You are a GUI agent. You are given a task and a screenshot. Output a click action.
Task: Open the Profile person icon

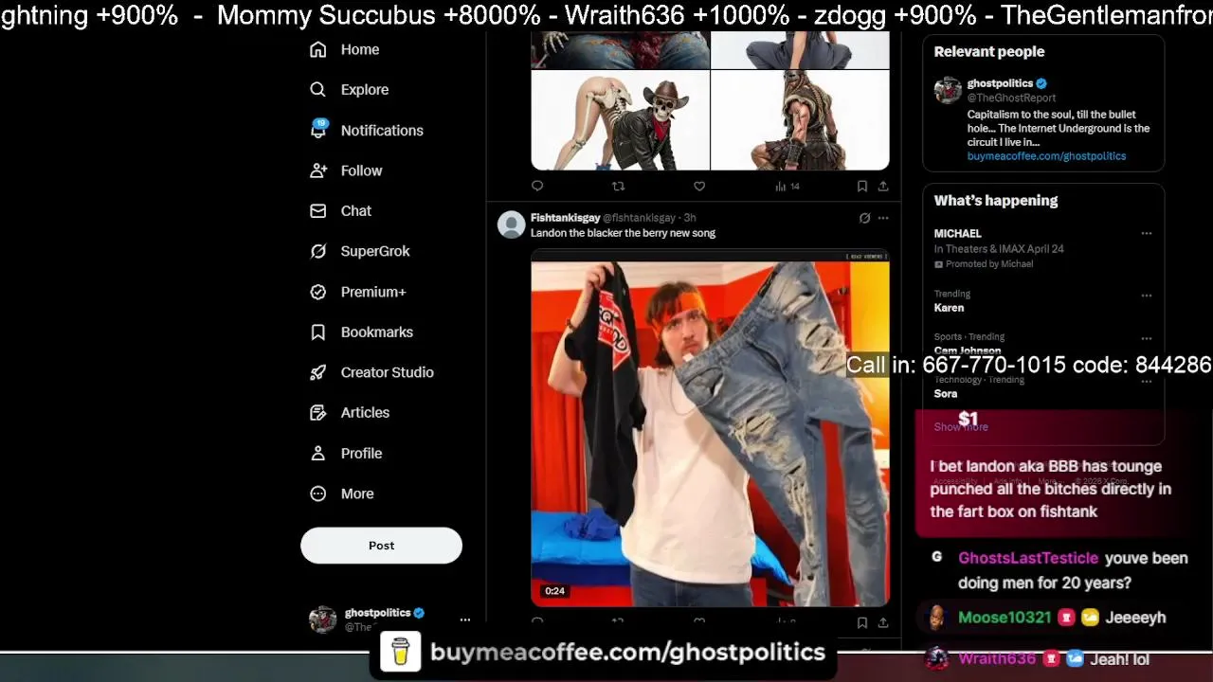tap(318, 453)
